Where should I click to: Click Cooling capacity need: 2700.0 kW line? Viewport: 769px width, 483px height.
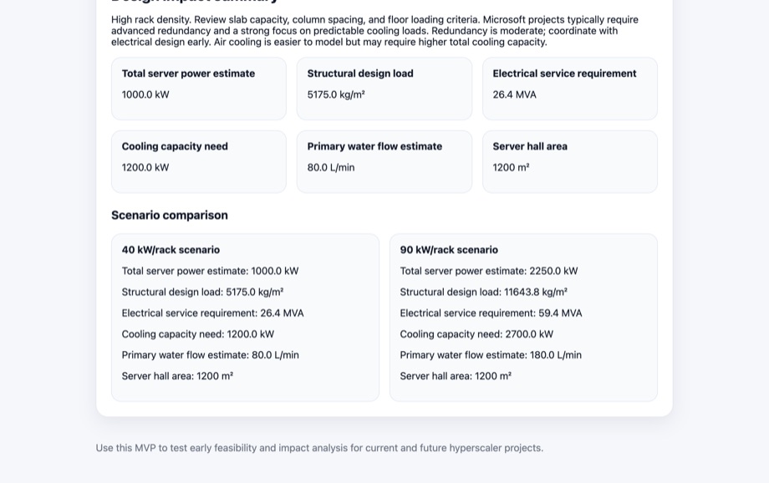[x=476, y=334]
